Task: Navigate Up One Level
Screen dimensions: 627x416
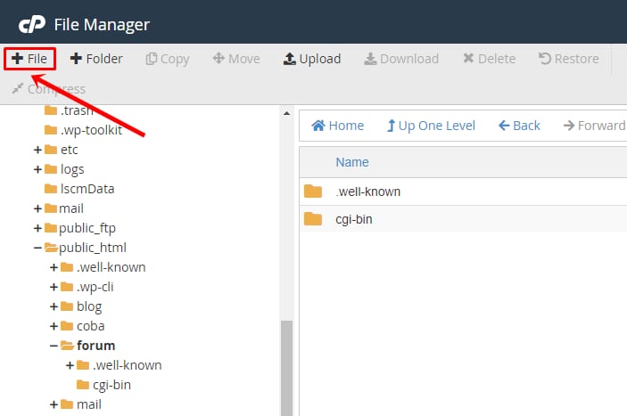Action: point(430,126)
